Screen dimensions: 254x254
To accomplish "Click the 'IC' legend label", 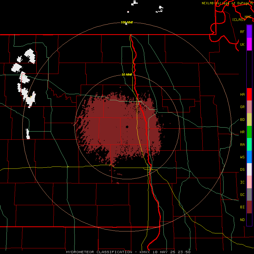I will pyautogui.click(x=242, y=182).
